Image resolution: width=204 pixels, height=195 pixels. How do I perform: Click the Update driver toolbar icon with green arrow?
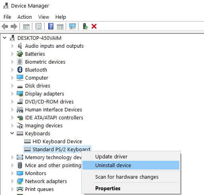point(85,26)
